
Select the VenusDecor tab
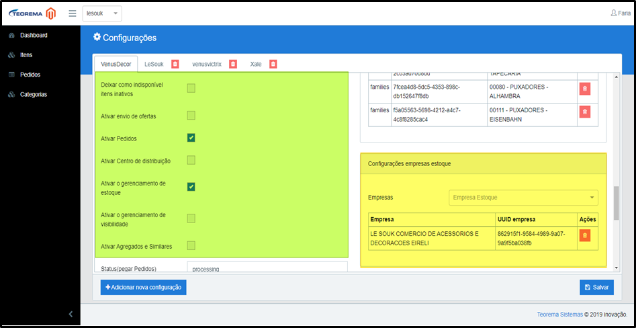116,64
